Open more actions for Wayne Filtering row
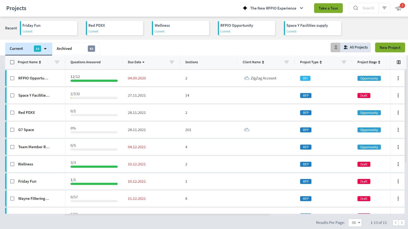This screenshot has width=408, height=229. [x=398, y=198]
